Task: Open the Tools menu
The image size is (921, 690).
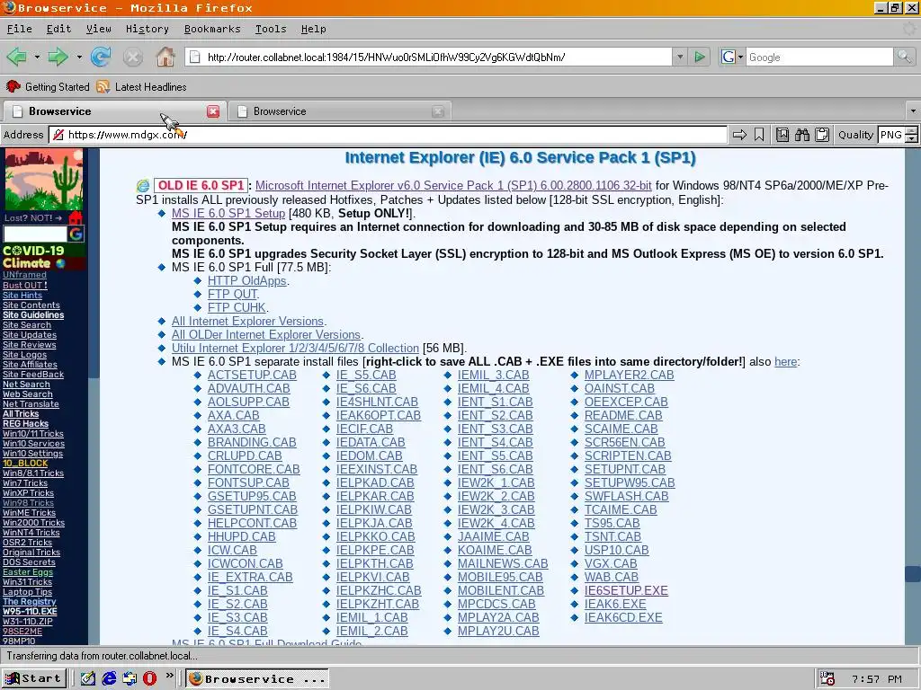Action: pyautogui.click(x=271, y=29)
